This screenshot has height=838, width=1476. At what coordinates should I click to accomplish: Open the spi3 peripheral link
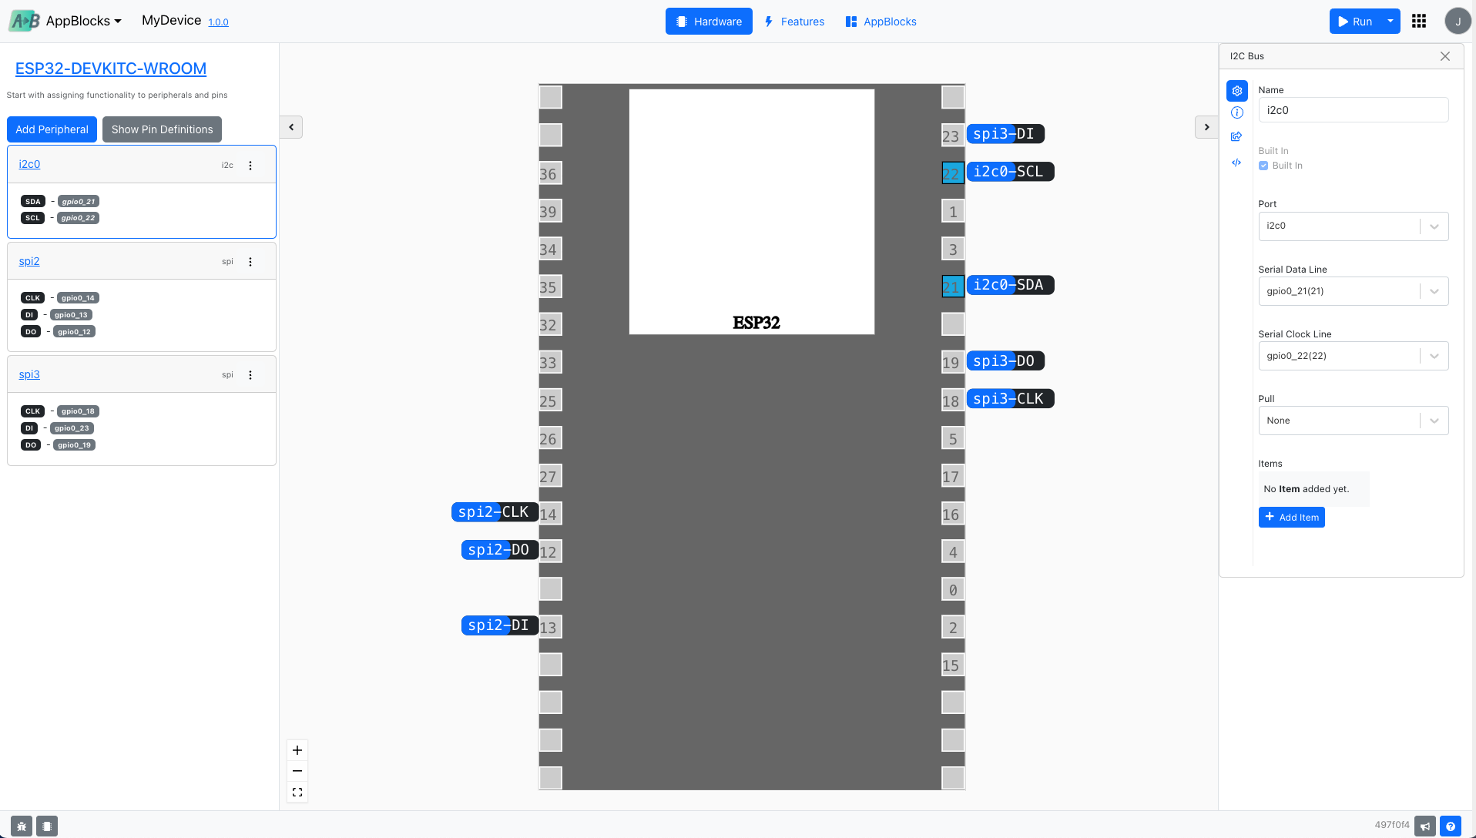coord(29,374)
